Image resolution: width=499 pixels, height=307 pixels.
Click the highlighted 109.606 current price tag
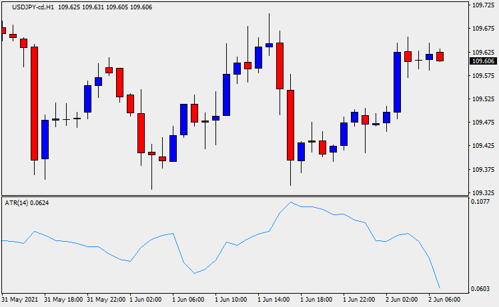(x=483, y=61)
